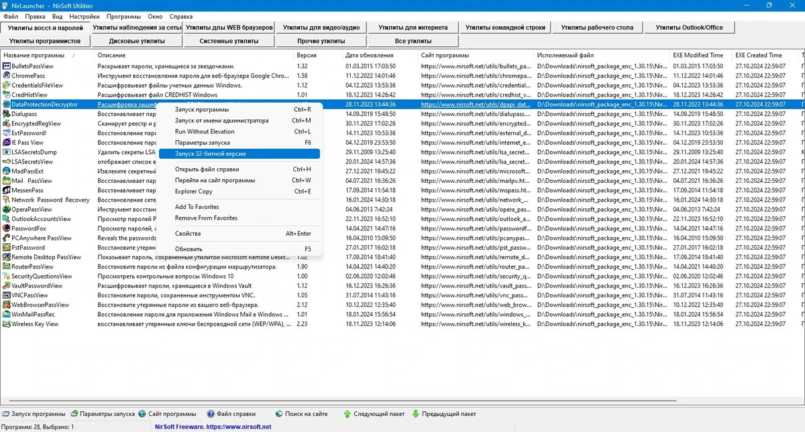Select Explorer Copy in the context menu
The image size is (805, 432).
(239, 192)
